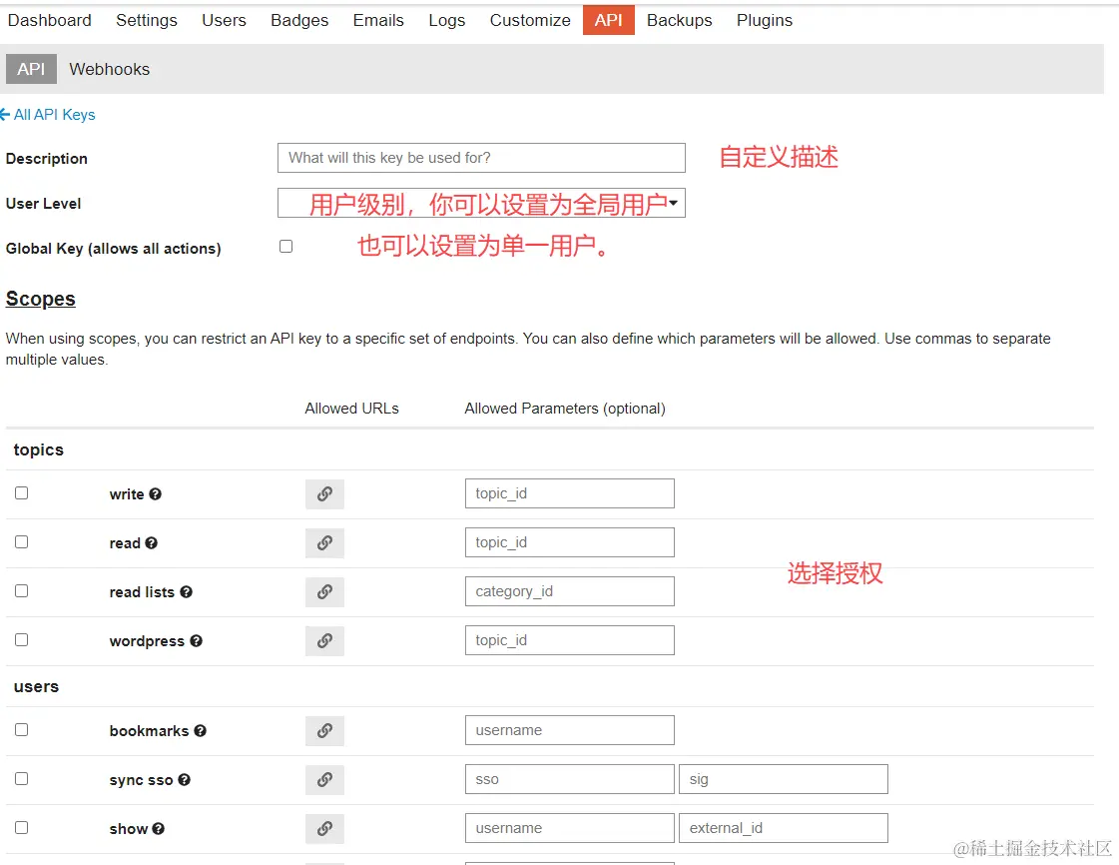Viewport: 1119px width, 865px height.
Task: Check the read lists scope
Action: [21, 590]
